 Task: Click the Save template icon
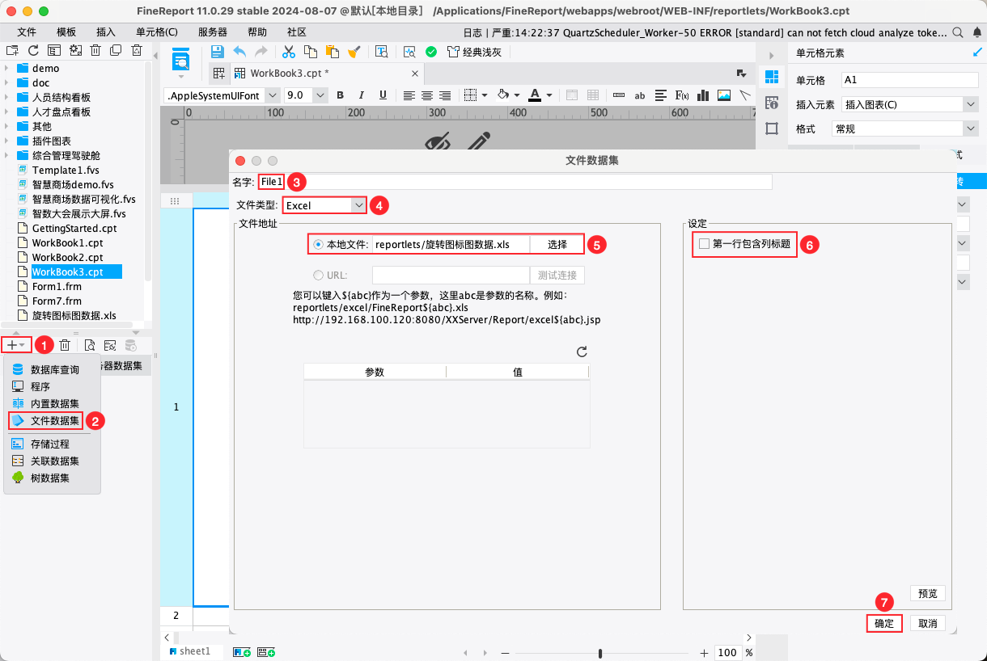tap(217, 52)
